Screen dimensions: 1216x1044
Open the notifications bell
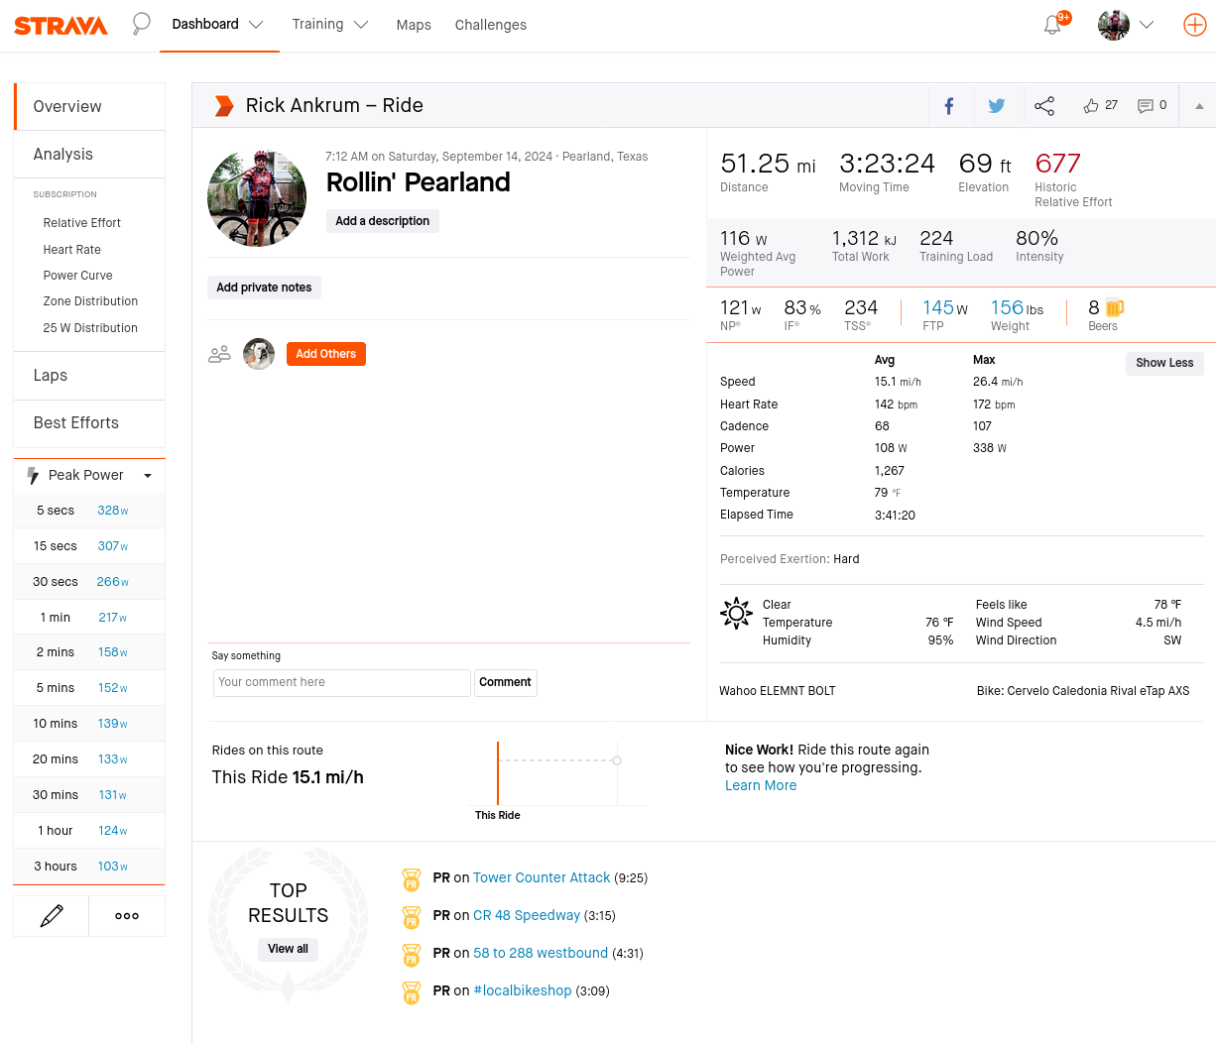point(1052,25)
